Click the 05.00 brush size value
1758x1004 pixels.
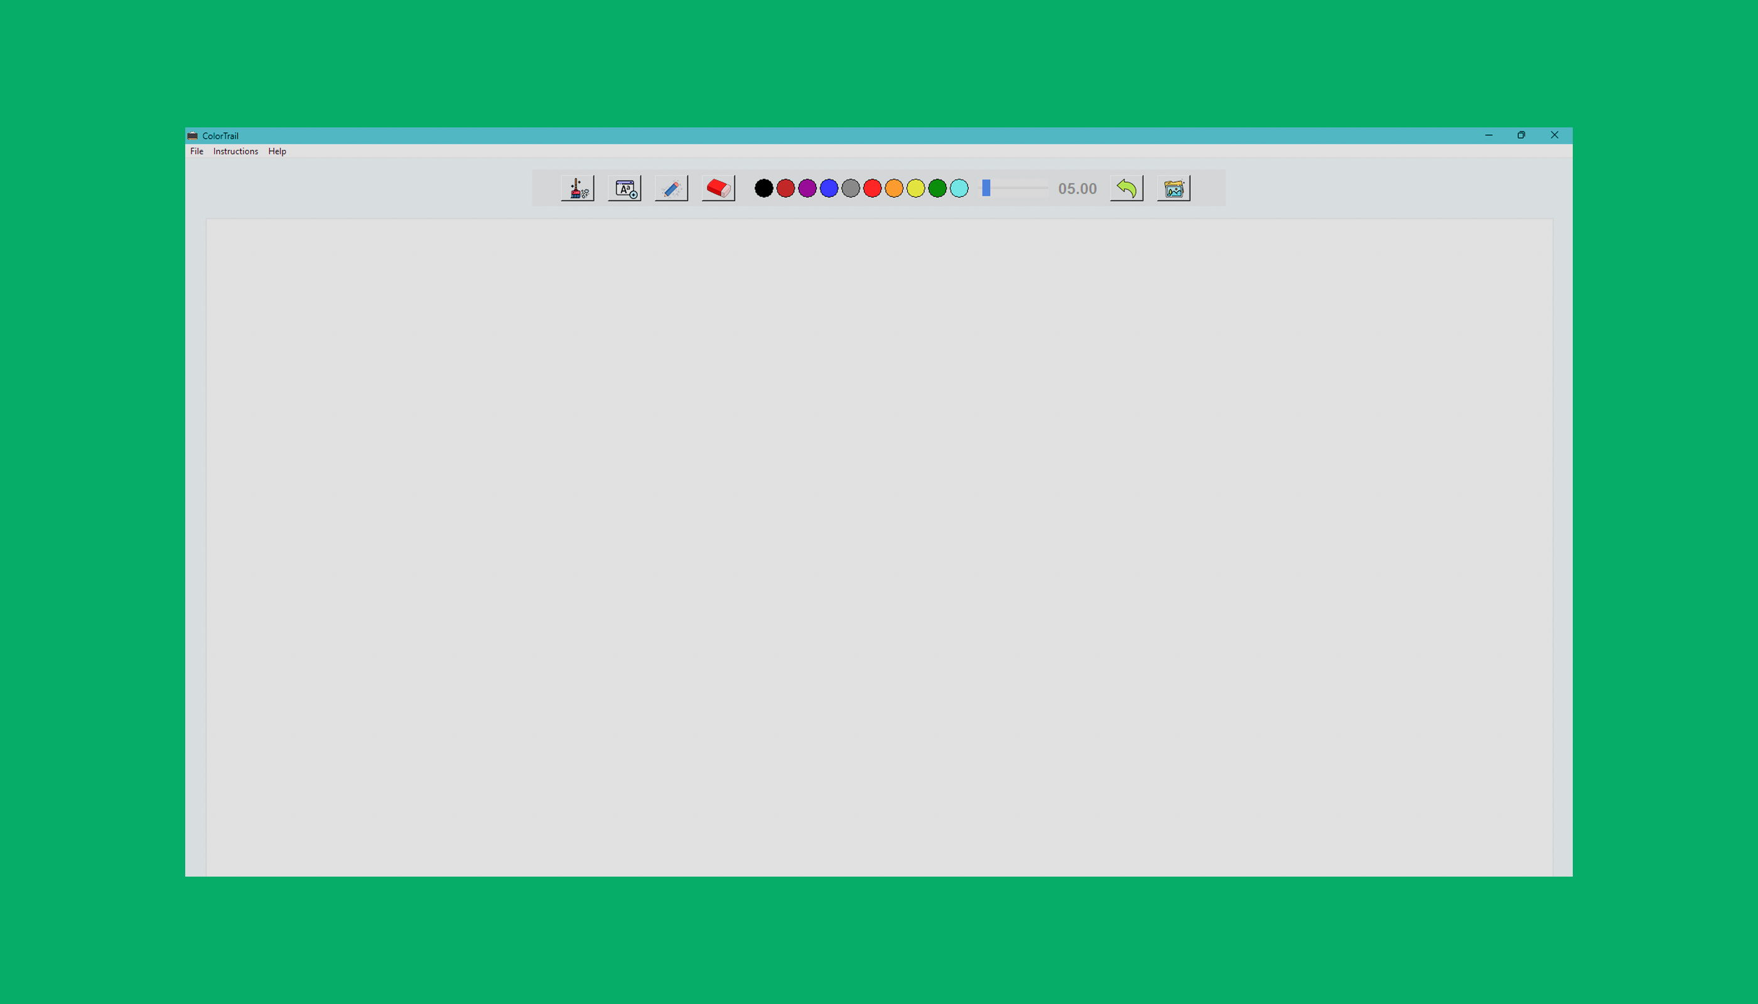[1077, 189]
